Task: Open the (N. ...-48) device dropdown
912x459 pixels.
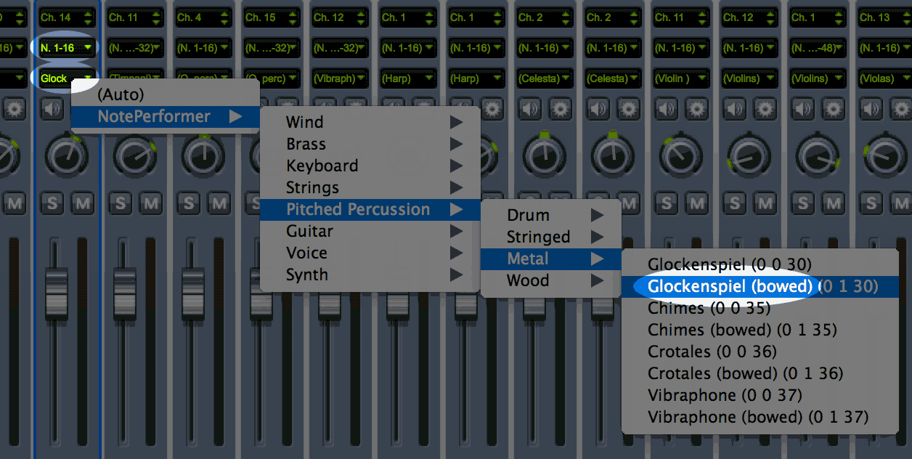Action: pyautogui.click(x=818, y=48)
